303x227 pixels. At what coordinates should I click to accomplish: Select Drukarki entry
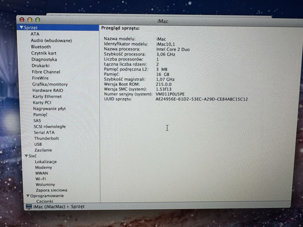click(40, 66)
